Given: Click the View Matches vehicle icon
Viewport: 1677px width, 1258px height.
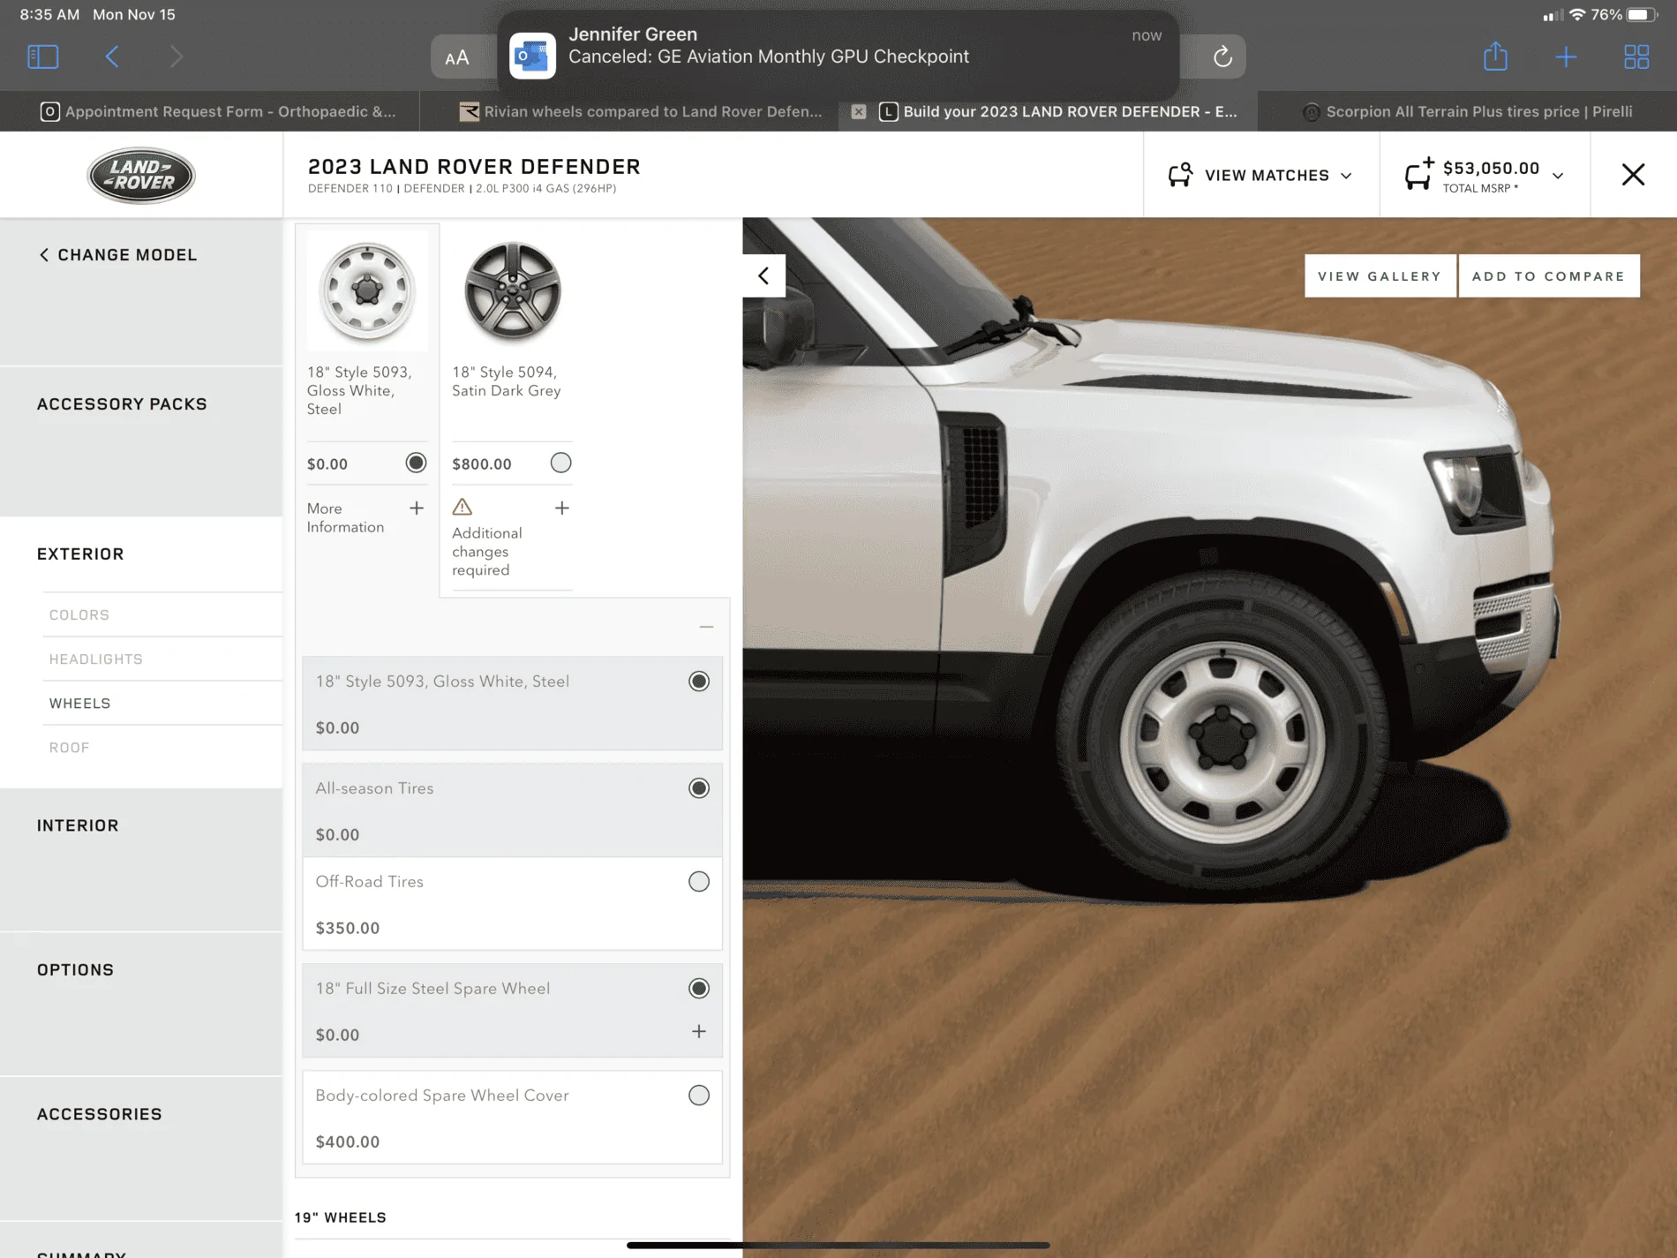Looking at the screenshot, I should click(x=1180, y=175).
